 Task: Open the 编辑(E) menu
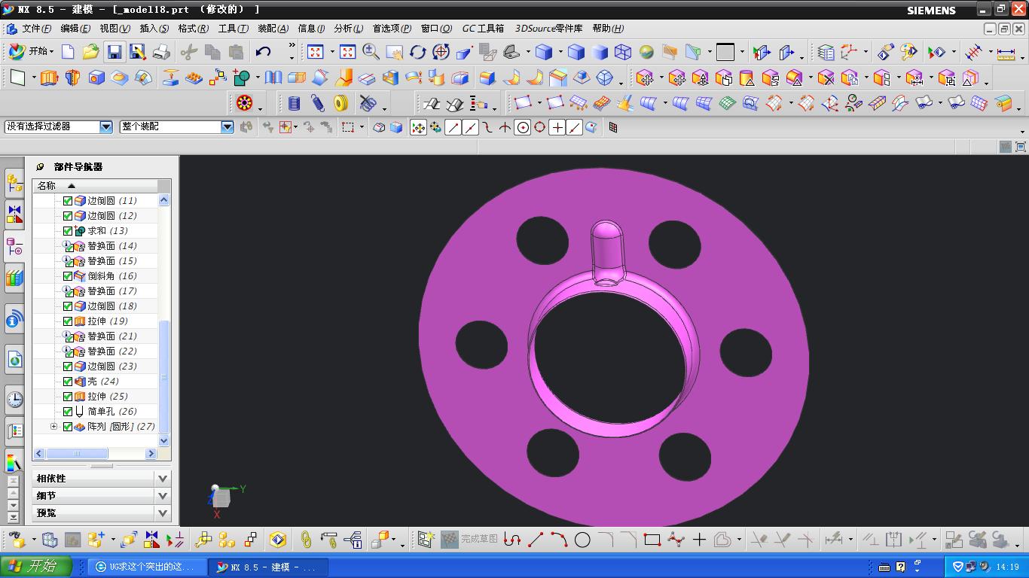click(x=75, y=29)
